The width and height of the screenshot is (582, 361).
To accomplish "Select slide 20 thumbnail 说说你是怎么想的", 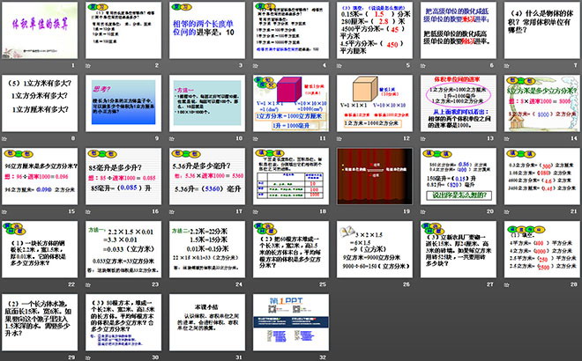I will [x=459, y=176].
